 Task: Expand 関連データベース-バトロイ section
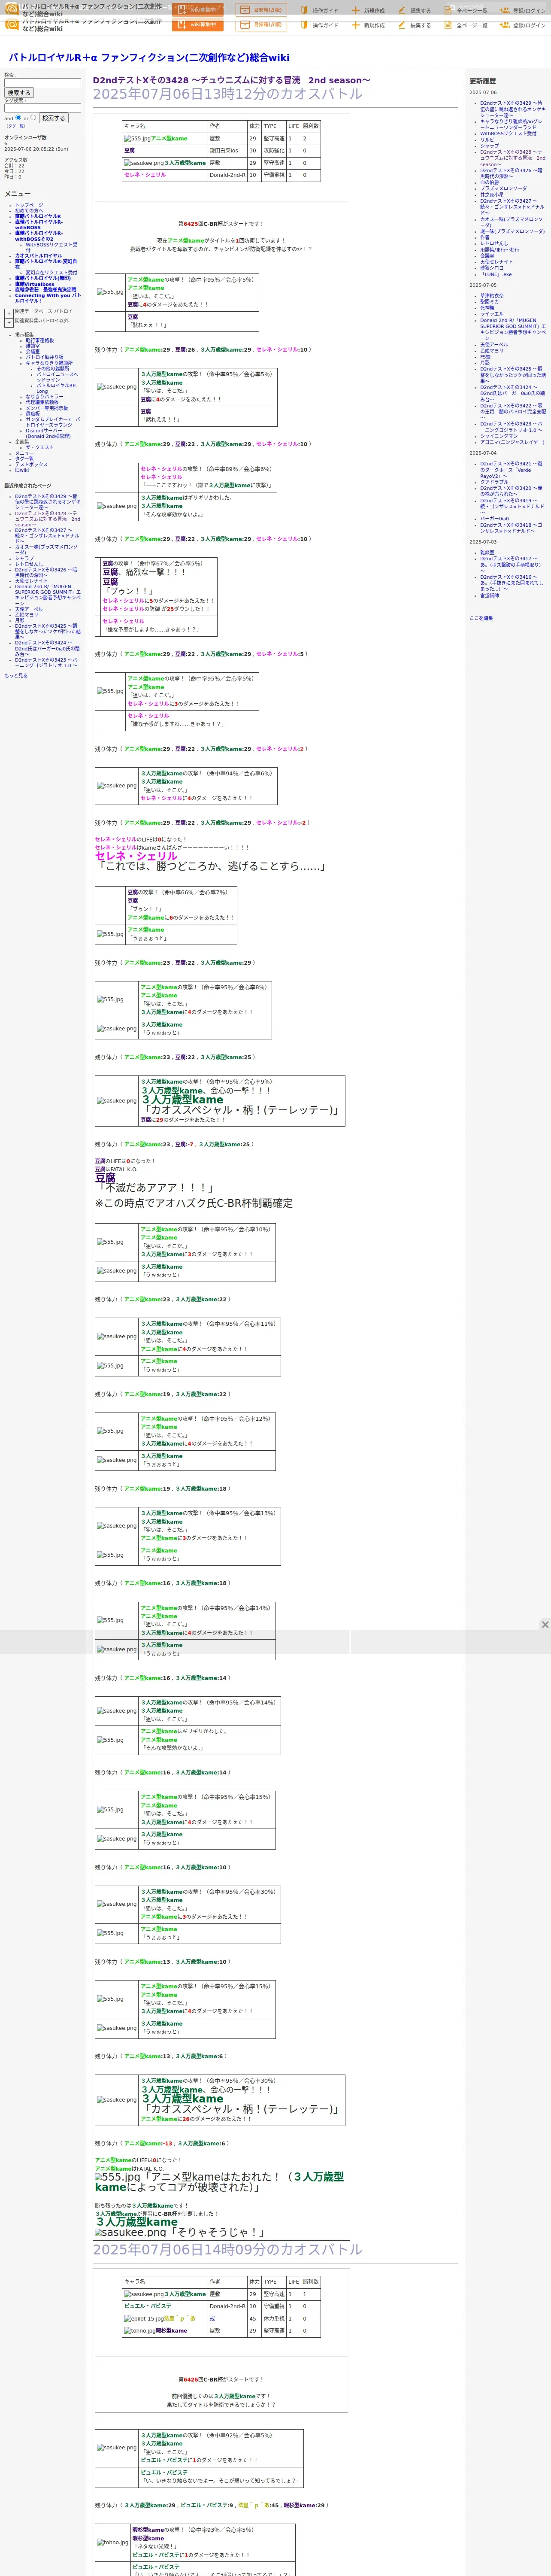click(9, 313)
